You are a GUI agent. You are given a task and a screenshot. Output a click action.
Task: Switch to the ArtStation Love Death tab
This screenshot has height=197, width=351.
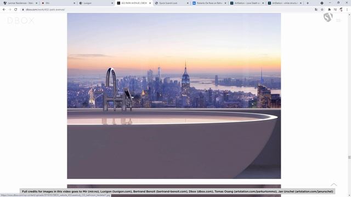[247, 3]
